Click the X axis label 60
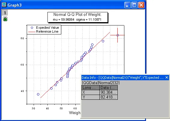This screenshot has height=121, width=170. [75, 108]
